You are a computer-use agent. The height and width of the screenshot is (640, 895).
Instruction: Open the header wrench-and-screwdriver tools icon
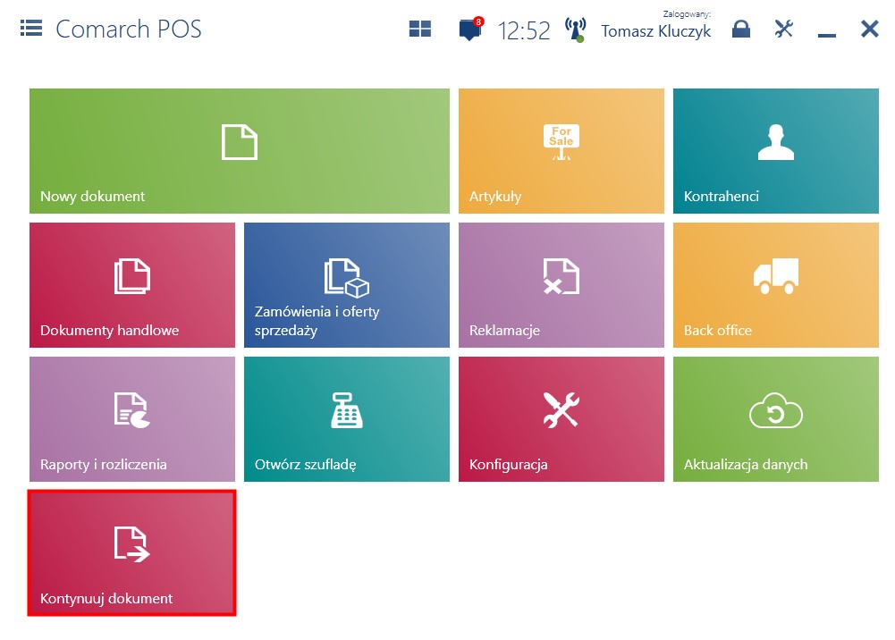click(x=784, y=29)
